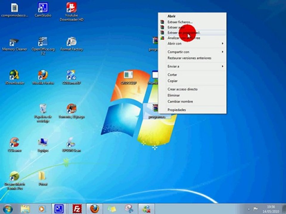Image resolution: width=286 pixels, height=214 pixels.
Task: Switch to Firefox in the taskbar
Action: (x=94, y=209)
